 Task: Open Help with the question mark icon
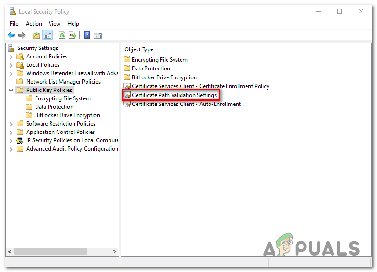pos(87,35)
